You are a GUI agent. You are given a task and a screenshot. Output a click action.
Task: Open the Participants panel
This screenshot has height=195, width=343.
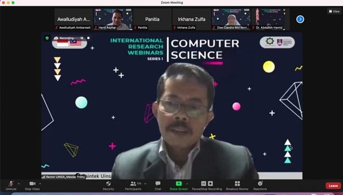pos(133,185)
